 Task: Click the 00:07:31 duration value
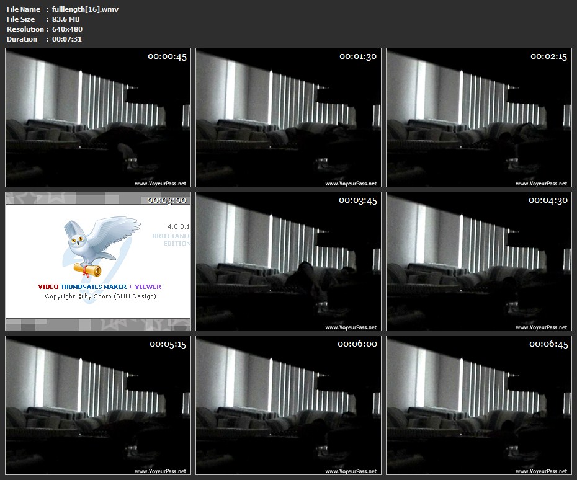point(67,39)
